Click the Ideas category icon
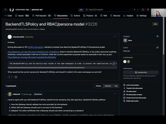The width and height of the screenshot is (166, 124). 125,40
